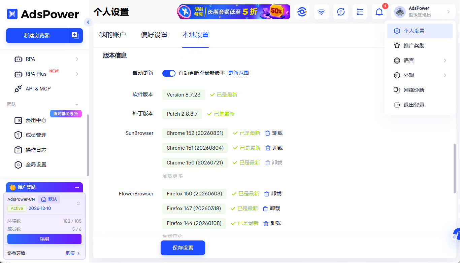This screenshot has height=263, width=460.
Task: Click the Active status badge
Action: point(17,209)
